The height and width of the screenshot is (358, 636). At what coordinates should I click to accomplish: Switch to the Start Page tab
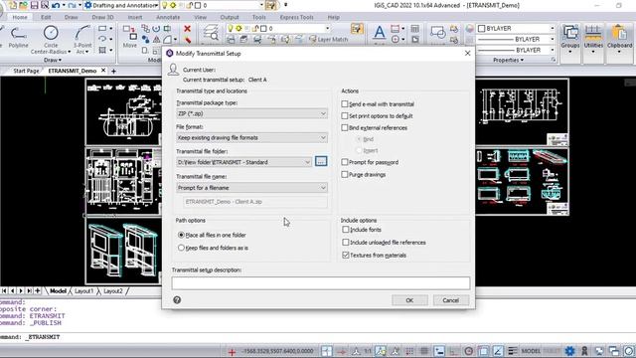pos(27,71)
